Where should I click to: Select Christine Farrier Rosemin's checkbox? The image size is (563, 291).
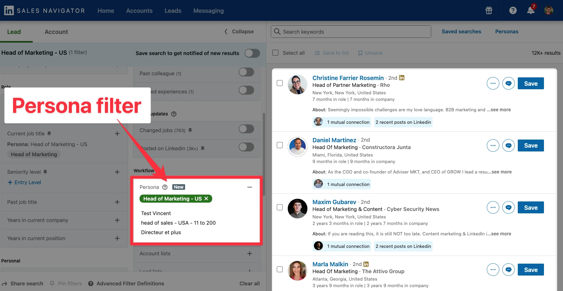tap(280, 83)
